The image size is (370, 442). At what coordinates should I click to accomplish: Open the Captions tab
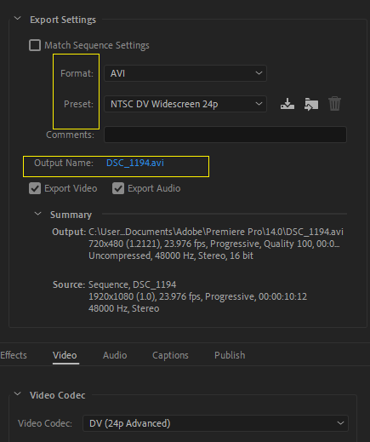[x=170, y=355]
